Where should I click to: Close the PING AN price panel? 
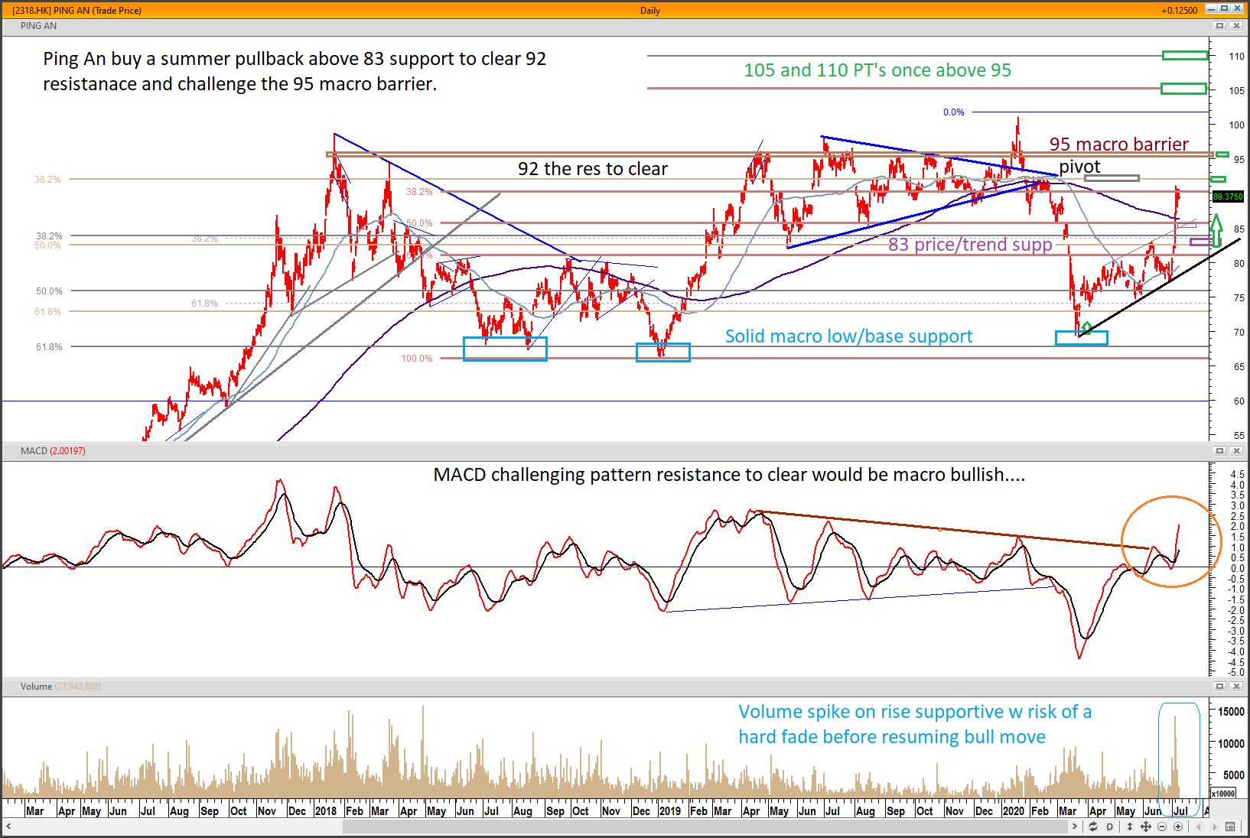point(1236,26)
